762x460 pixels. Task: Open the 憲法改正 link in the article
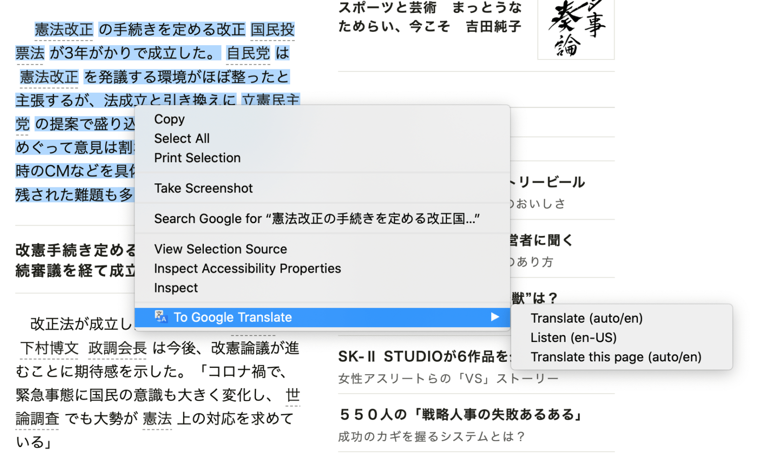click(x=63, y=29)
